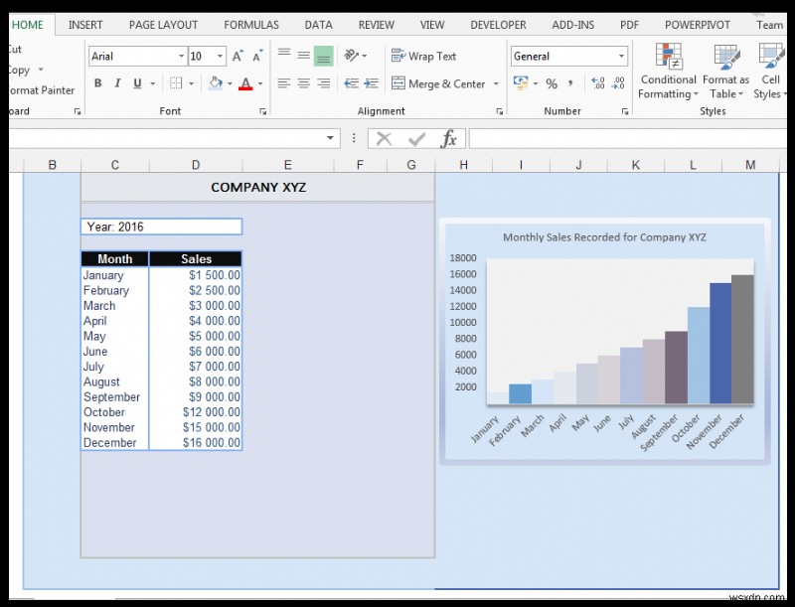Click the Insert Function fx button
The image size is (795, 607).
(x=450, y=138)
